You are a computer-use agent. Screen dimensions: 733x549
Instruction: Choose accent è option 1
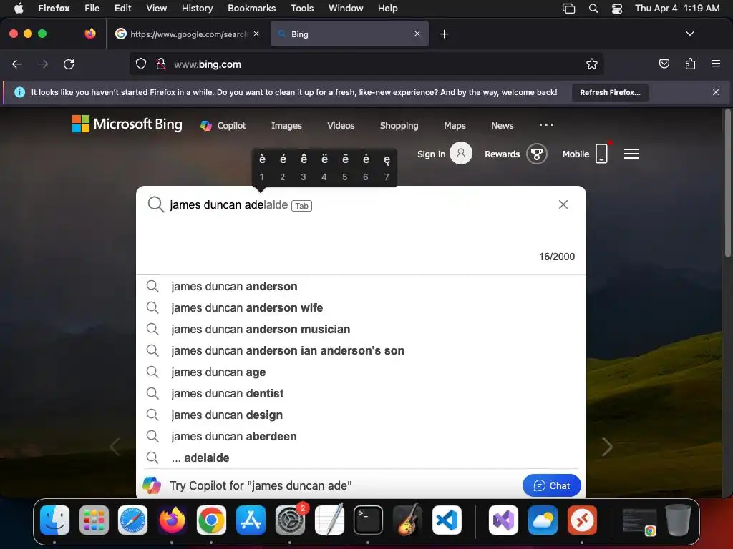262,167
